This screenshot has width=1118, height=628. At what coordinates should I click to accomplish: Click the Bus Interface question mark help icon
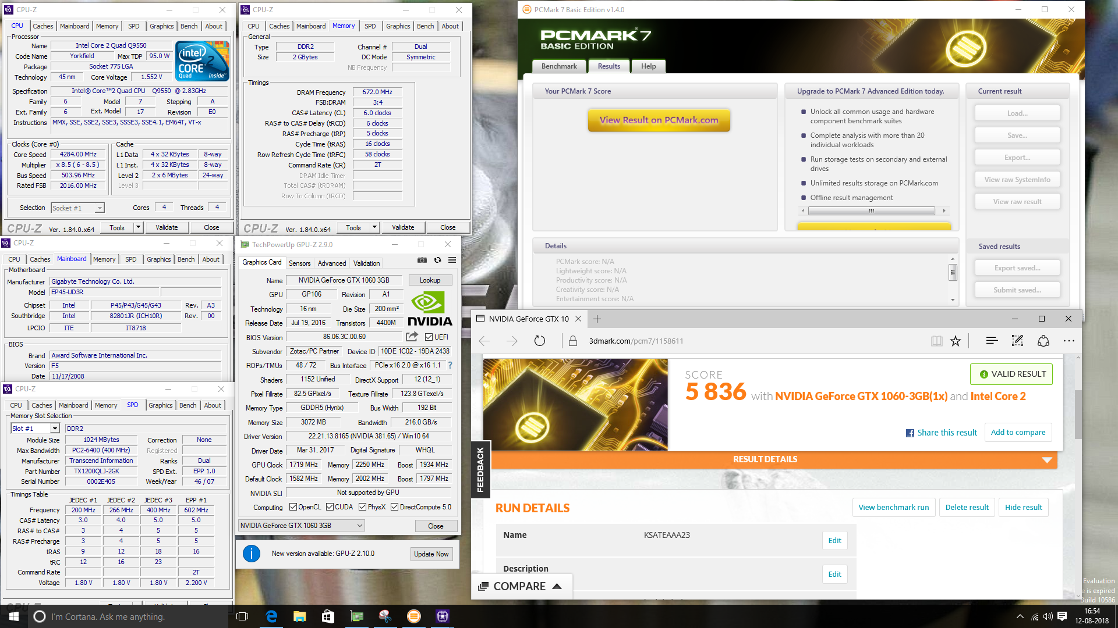(x=450, y=365)
